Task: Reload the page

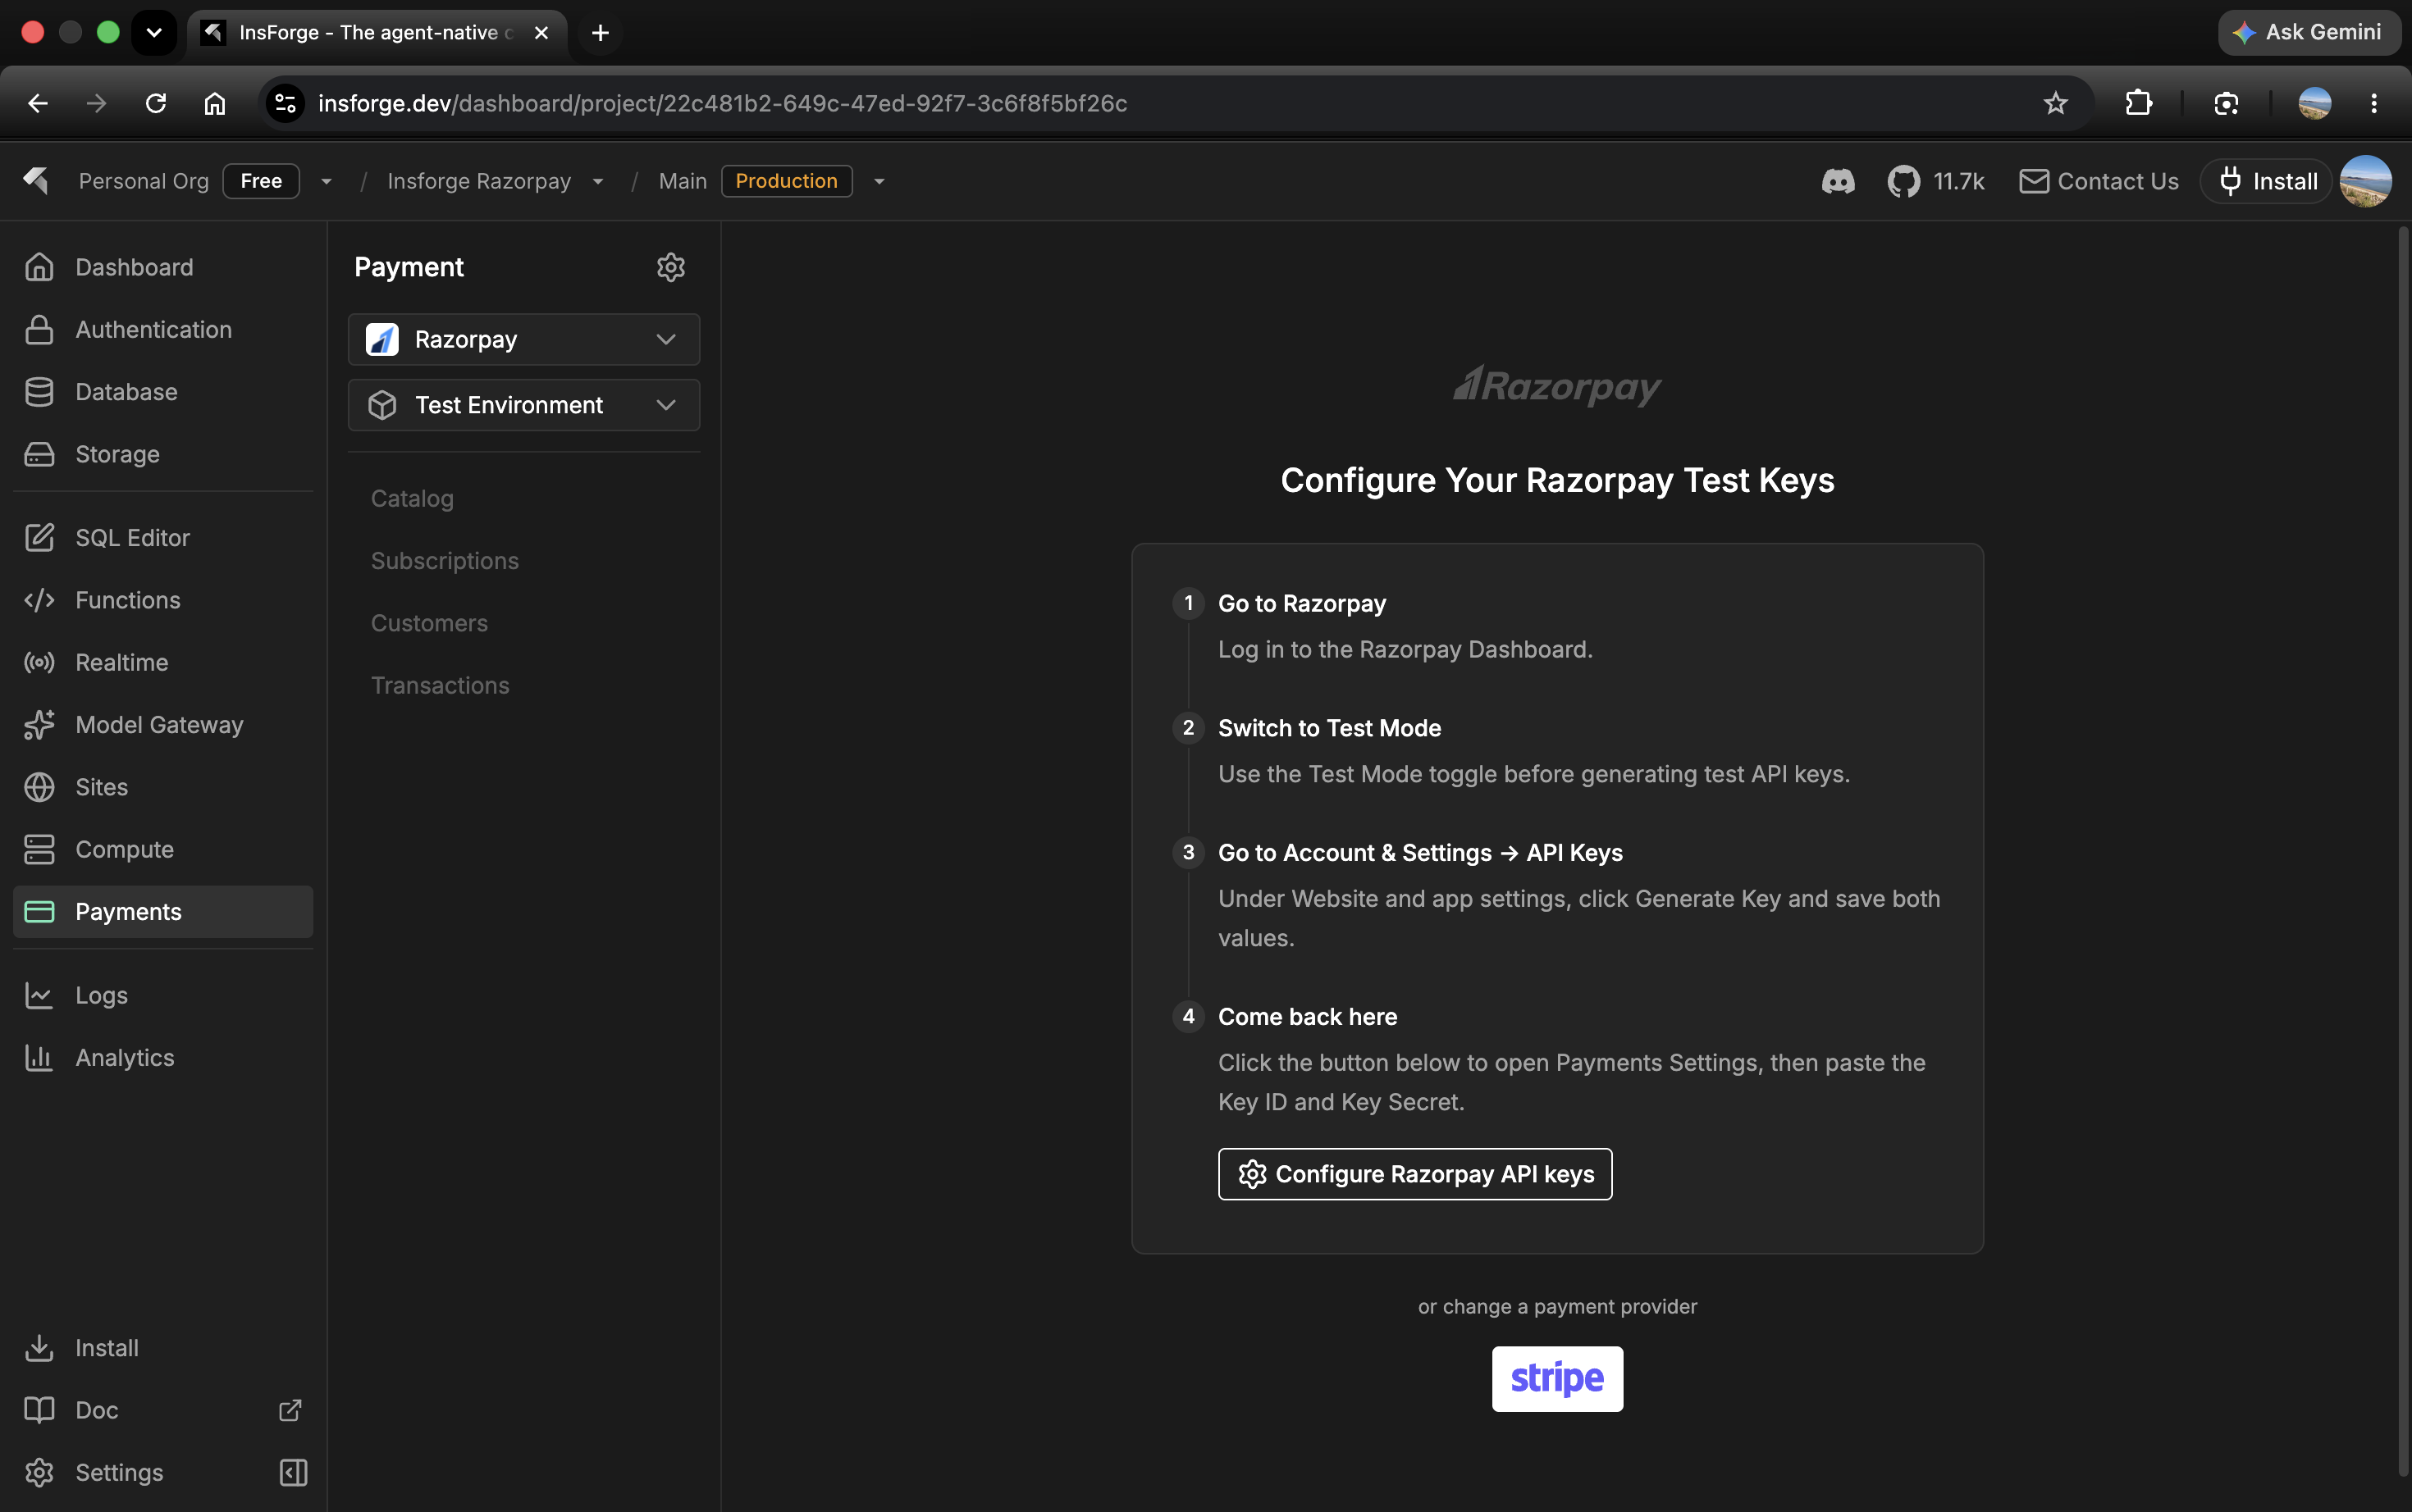Action: [x=155, y=103]
